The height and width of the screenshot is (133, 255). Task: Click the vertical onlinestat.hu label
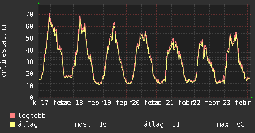[4, 51]
